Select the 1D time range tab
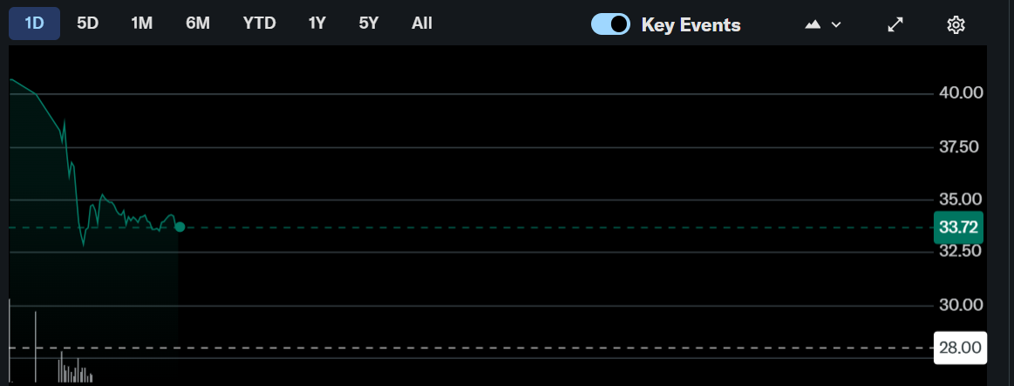 click(34, 24)
